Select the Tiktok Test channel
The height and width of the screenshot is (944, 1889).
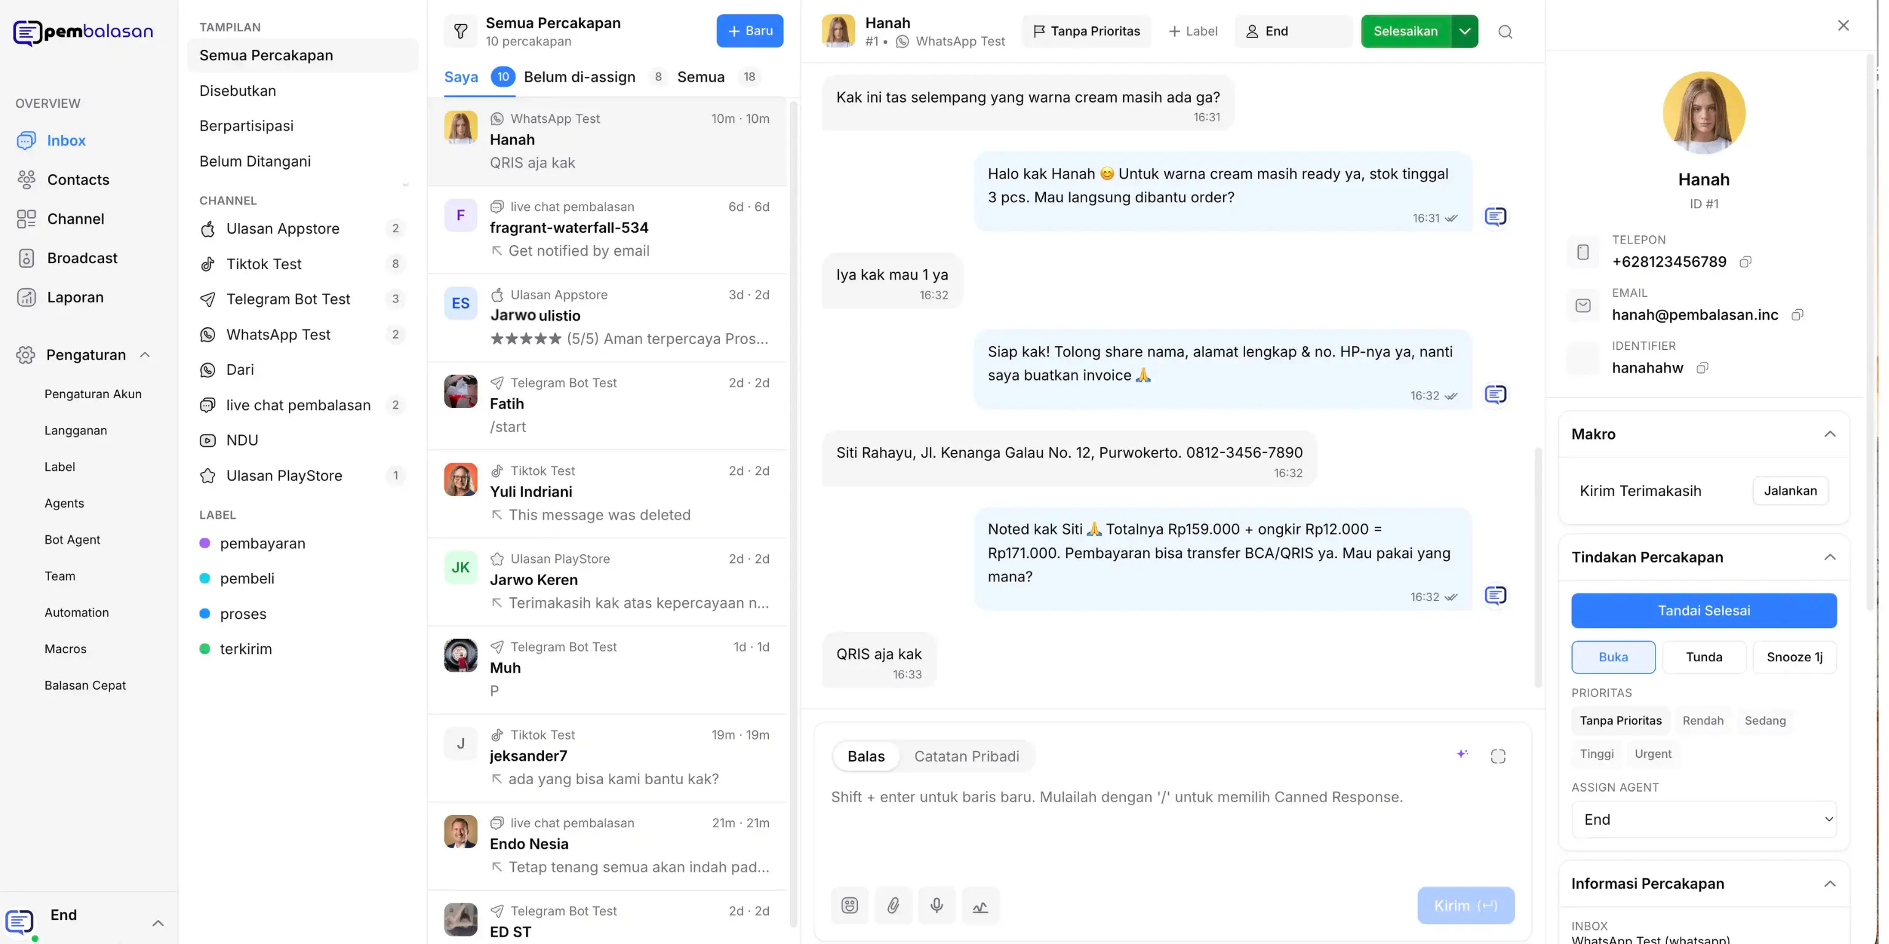pos(302,264)
